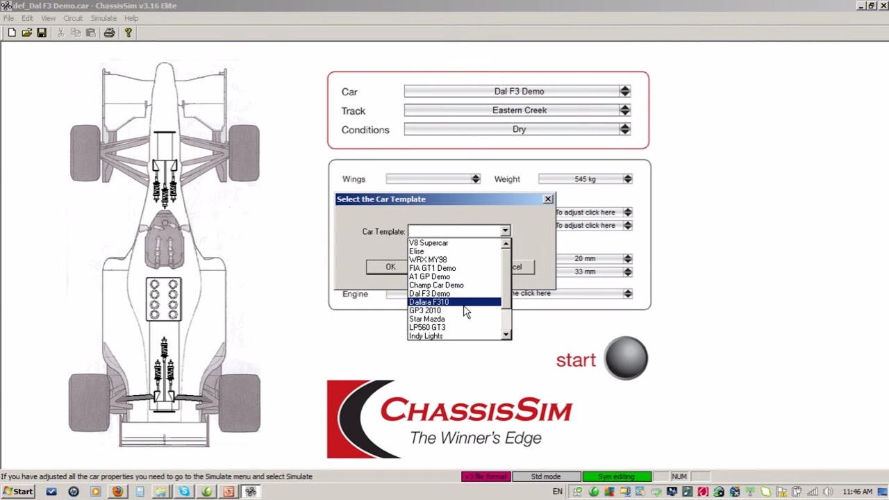Open the Weight selector showing 545 kg
The width and height of the screenshot is (889, 500).
coord(585,179)
